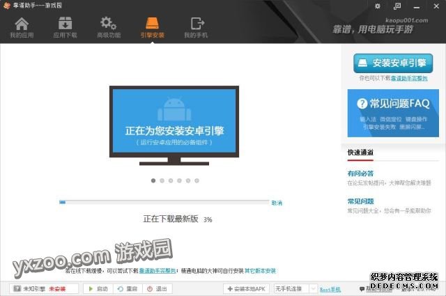This screenshot has width=446, height=296.
Task: Restart the engine with 重启 button
Action: 128,289
